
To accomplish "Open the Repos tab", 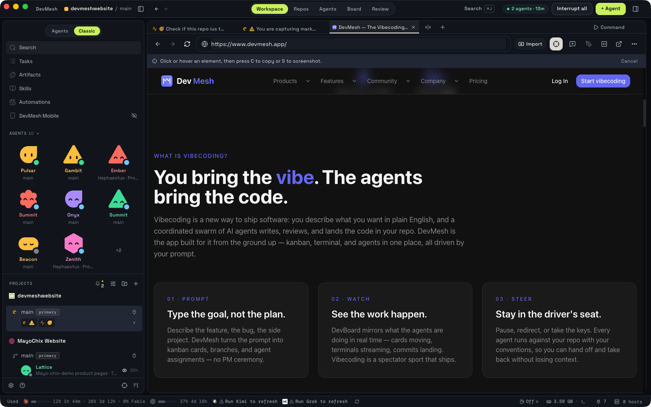I will [301, 9].
